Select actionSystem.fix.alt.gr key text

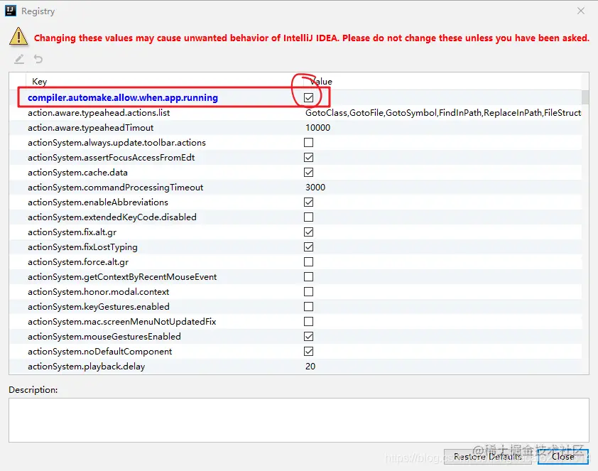click(72, 232)
